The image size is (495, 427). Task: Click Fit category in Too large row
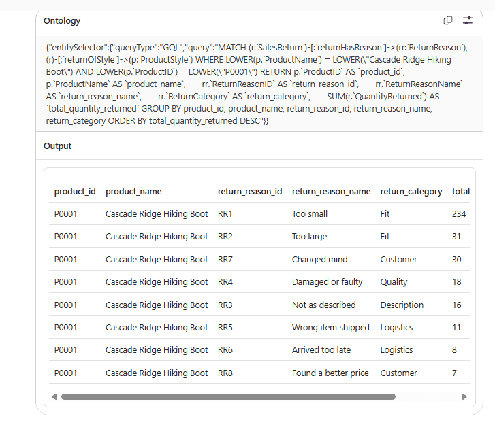point(385,236)
